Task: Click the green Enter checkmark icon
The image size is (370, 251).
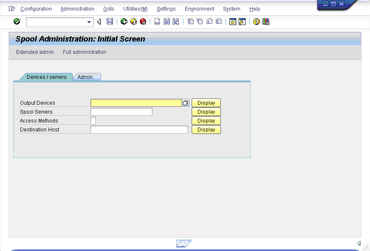Action: click(17, 22)
